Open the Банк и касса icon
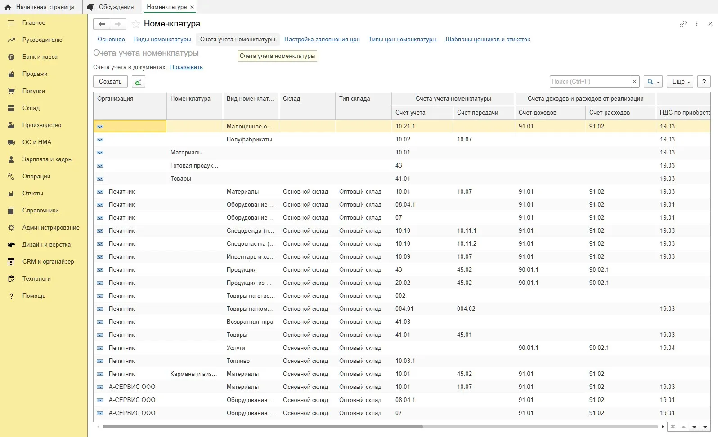 tap(11, 57)
